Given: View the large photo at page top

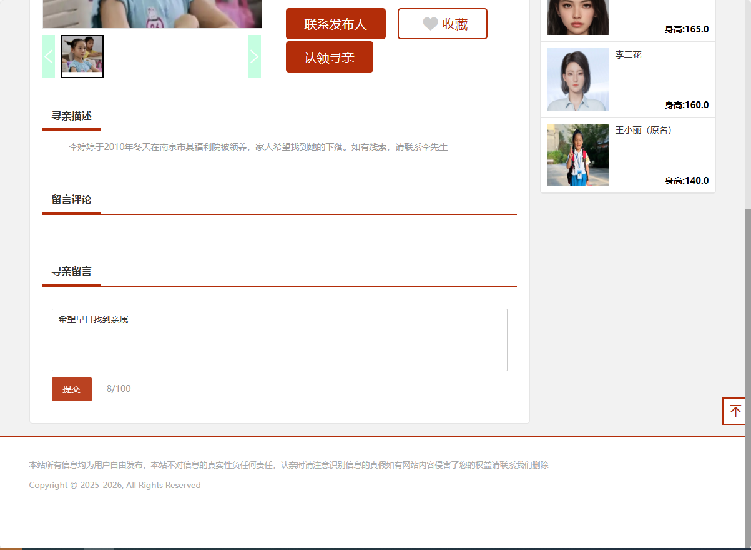Looking at the screenshot, I should pos(152,12).
